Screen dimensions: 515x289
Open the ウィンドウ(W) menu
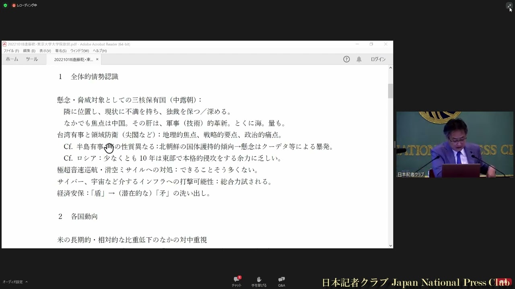pos(80,51)
